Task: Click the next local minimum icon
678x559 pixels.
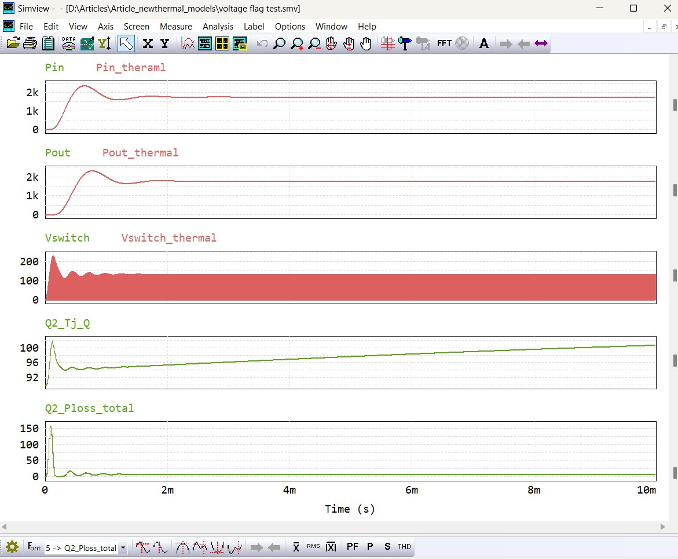Action: [x=217, y=547]
